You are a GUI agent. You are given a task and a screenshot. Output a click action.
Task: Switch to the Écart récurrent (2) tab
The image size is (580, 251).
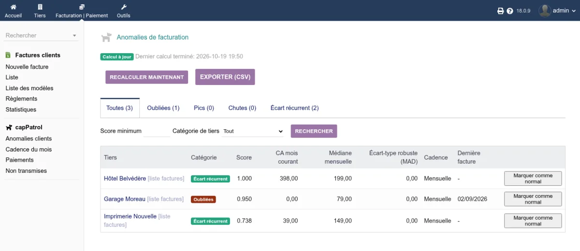tap(294, 108)
